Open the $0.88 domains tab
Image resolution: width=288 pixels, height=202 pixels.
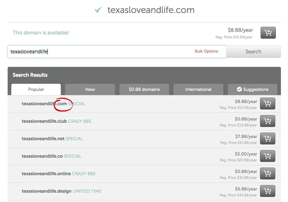click(x=144, y=89)
